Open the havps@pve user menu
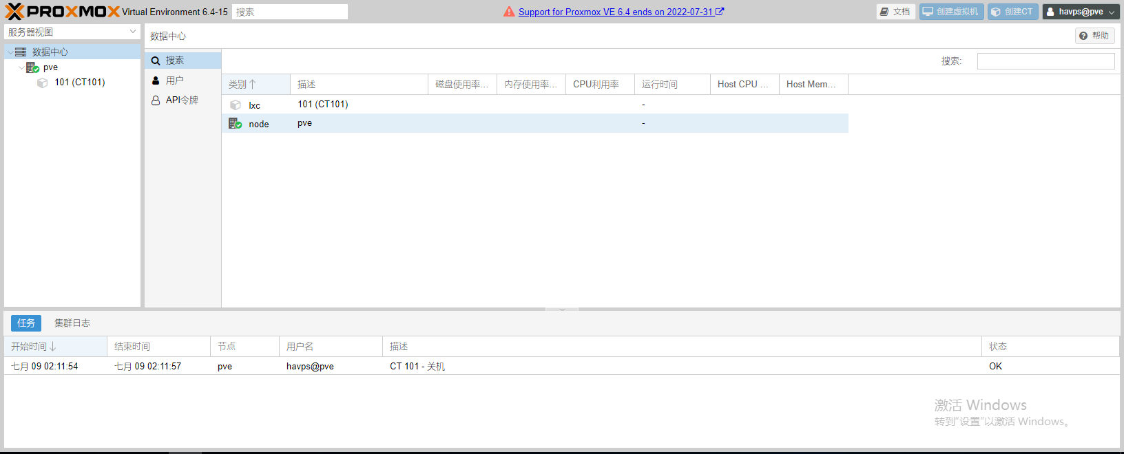1124x454 pixels. pos(1080,12)
